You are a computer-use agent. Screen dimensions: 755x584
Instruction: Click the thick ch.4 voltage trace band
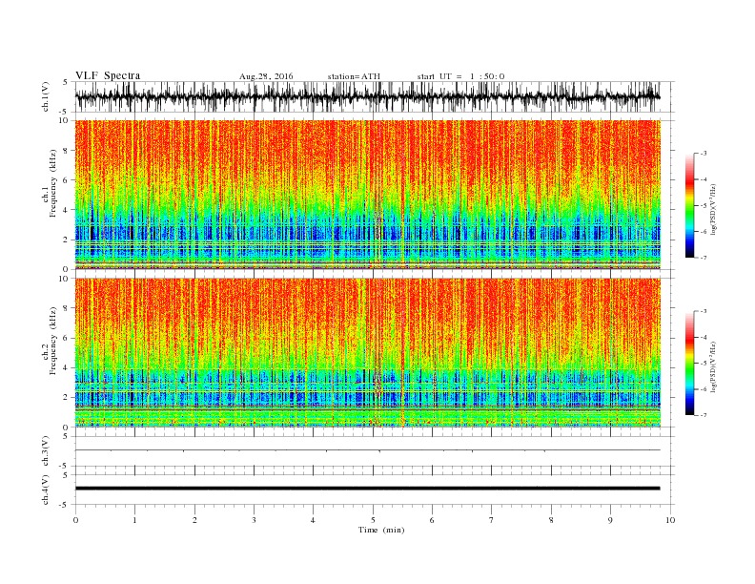point(368,489)
